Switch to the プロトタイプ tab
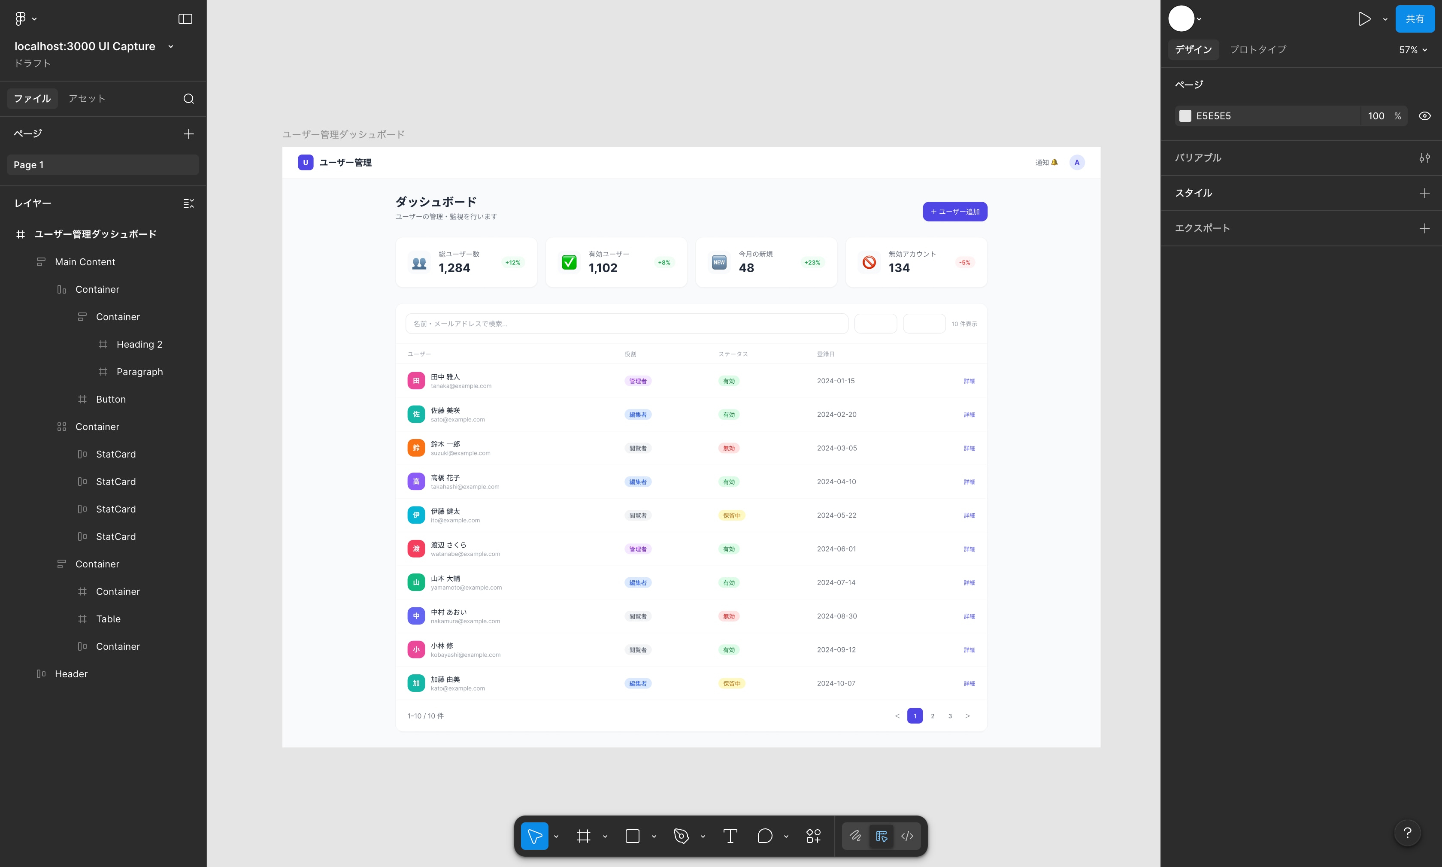 tap(1257, 50)
